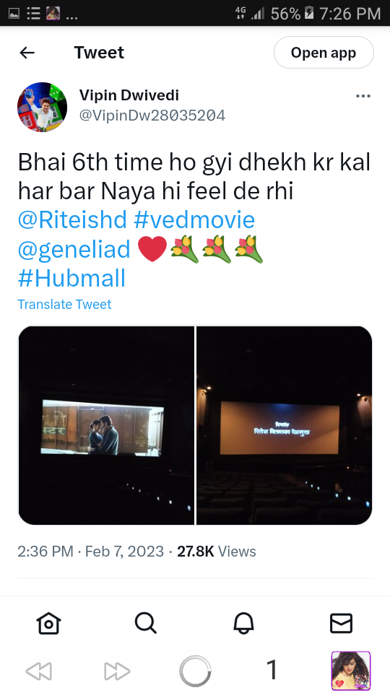Open Messages envelope icon

tap(341, 623)
